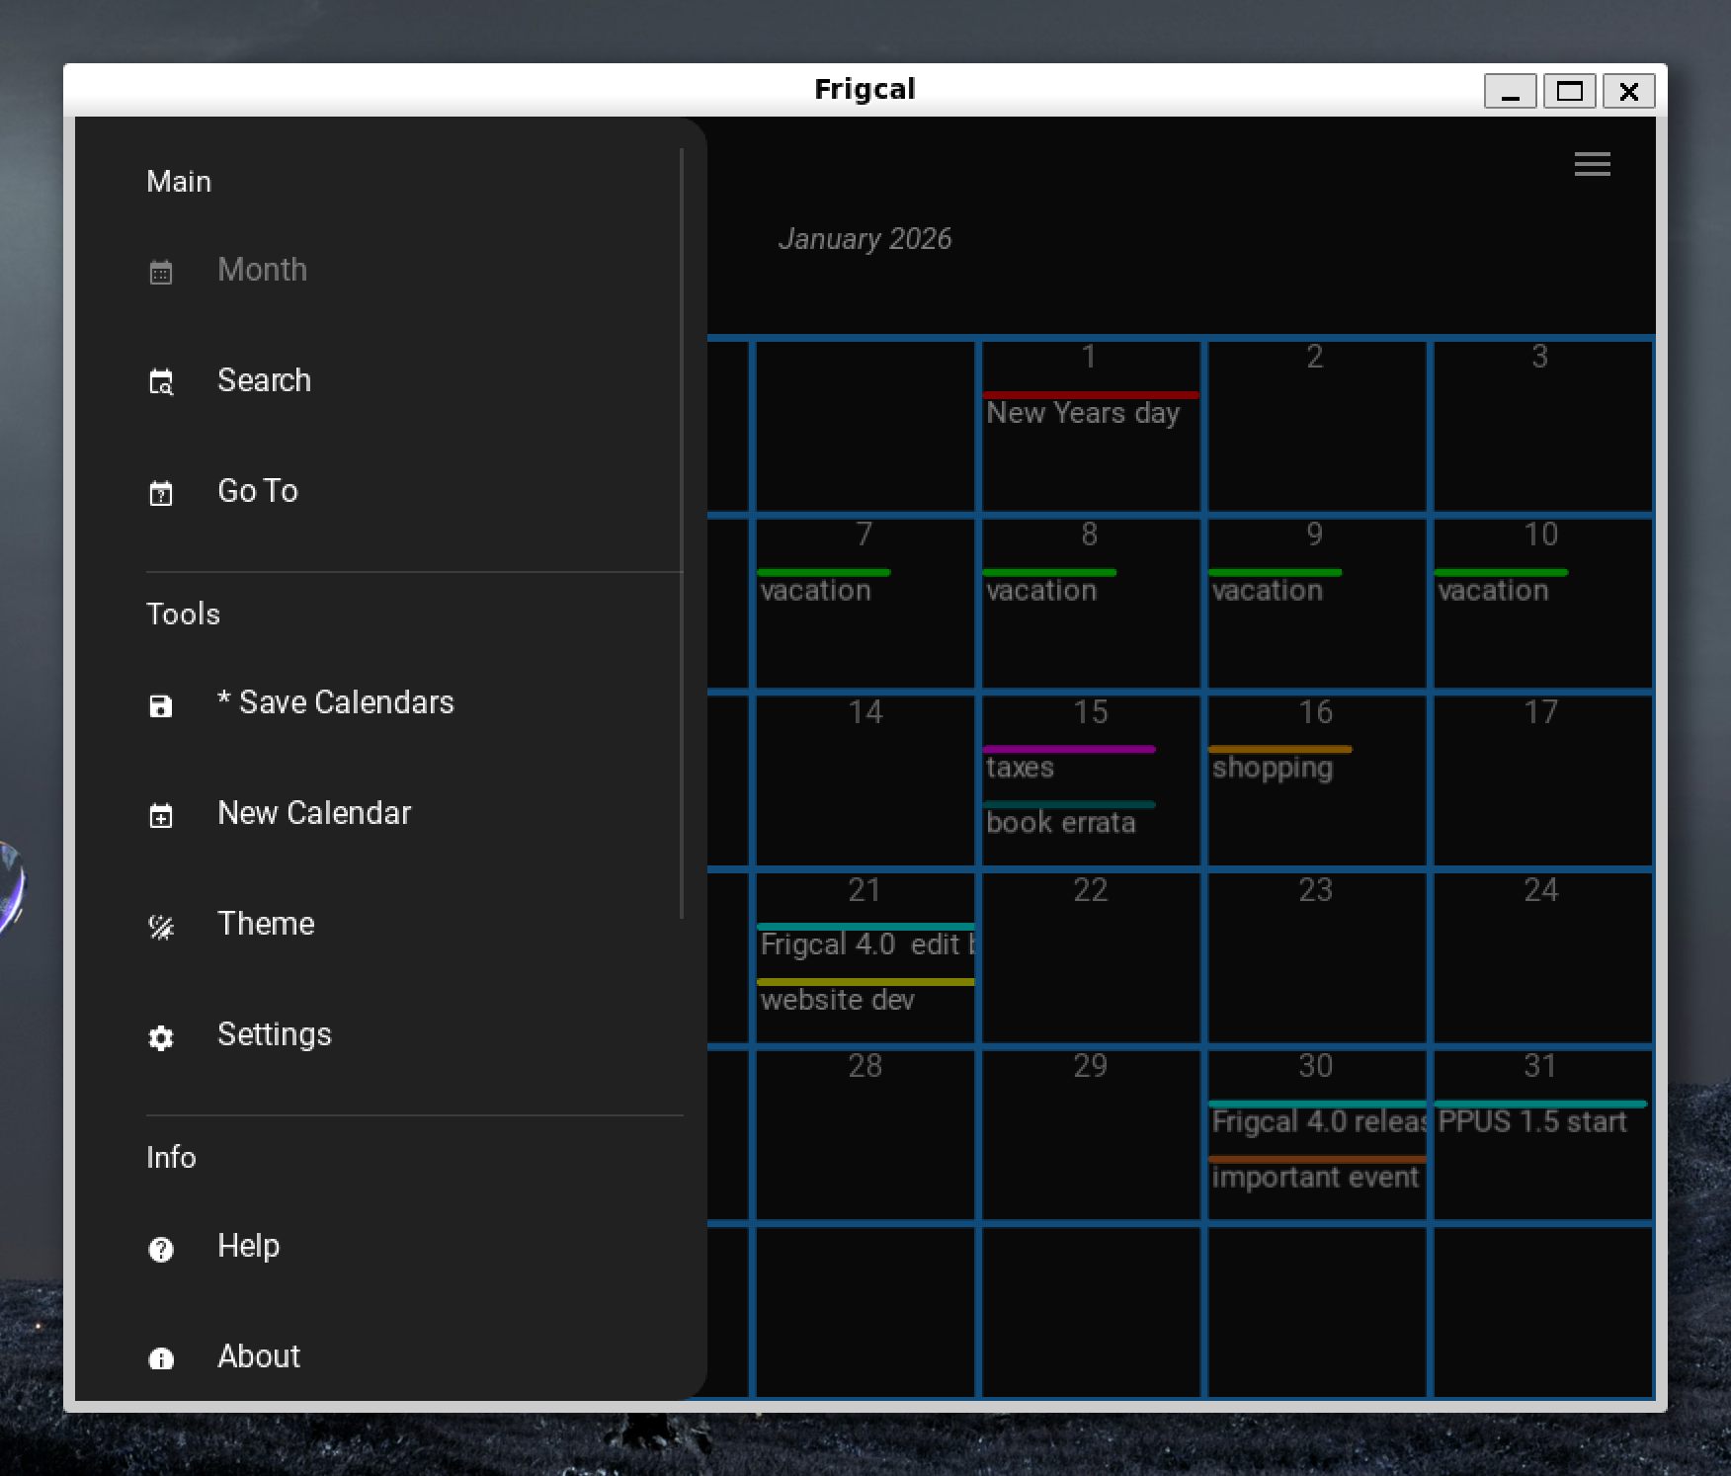Screen dimensions: 1731x1476
Task: Open Settings via the gear icon
Action: 161,1036
